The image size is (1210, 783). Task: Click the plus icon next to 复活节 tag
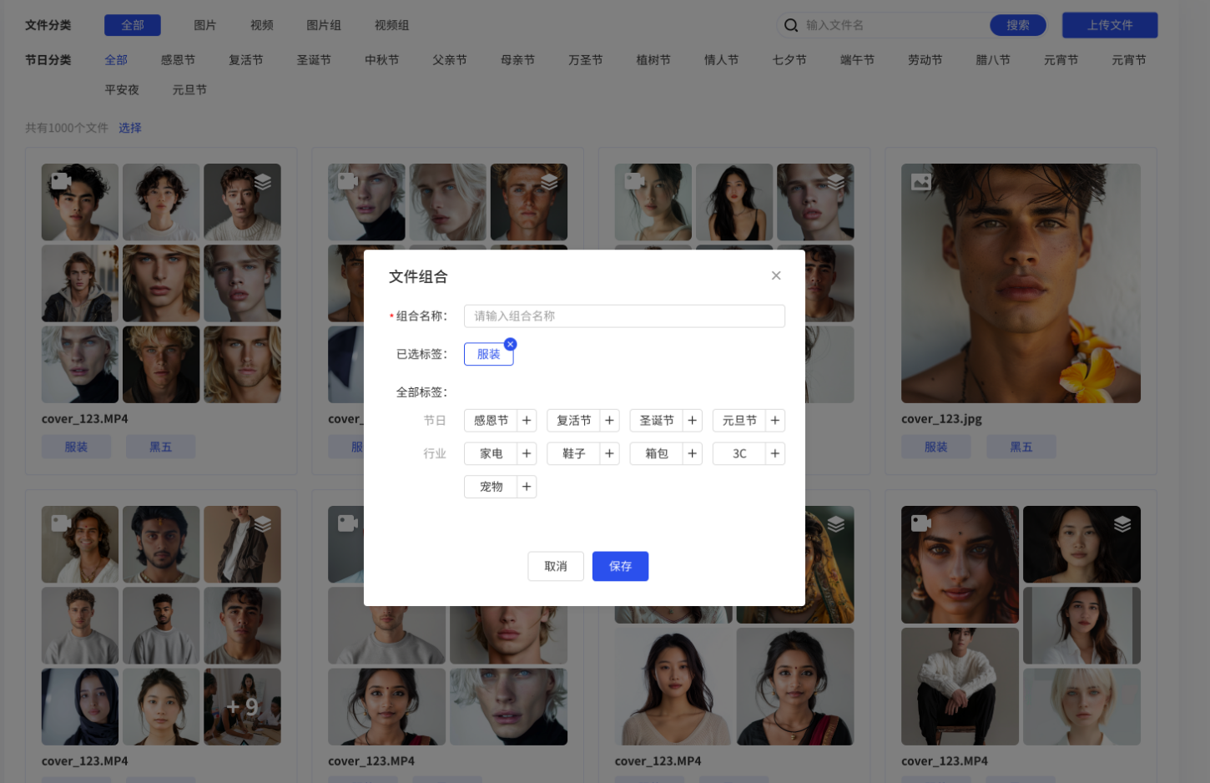click(609, 421)
